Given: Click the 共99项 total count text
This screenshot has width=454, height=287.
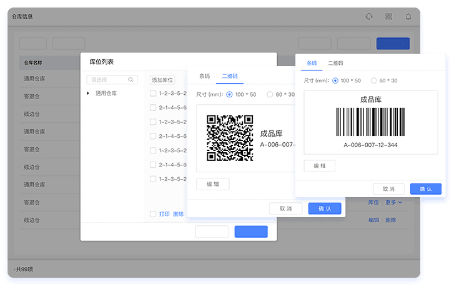Looking at the screenshot, I should [x=24, y=270].
